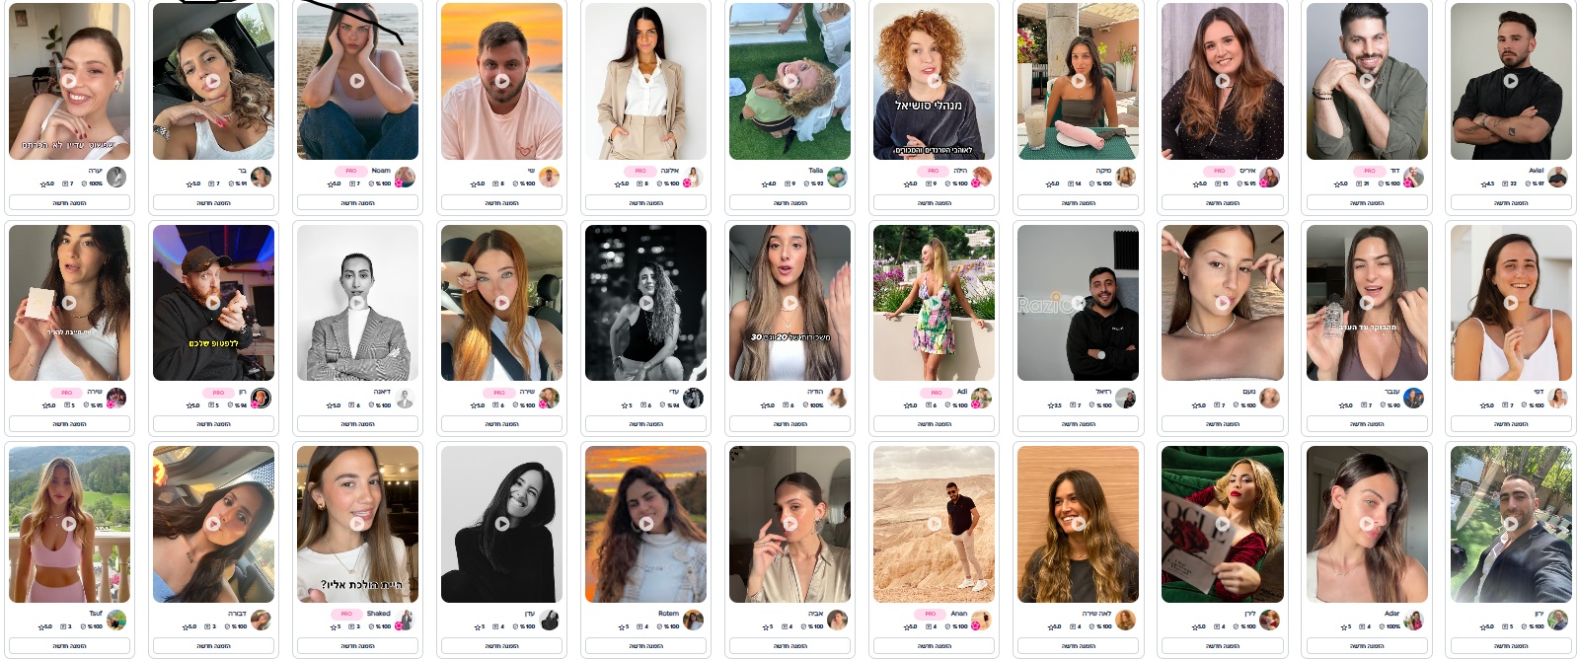Image resolution: width=1577 pixels, height=659 pixels.
Task: Play Rotem's sunset video
Action: 645,524
